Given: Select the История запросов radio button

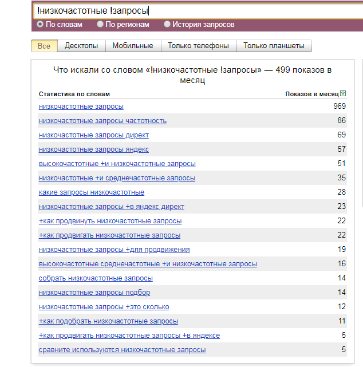Looking at the screenshot, I should pyautogui.click(x=167, y=25).
